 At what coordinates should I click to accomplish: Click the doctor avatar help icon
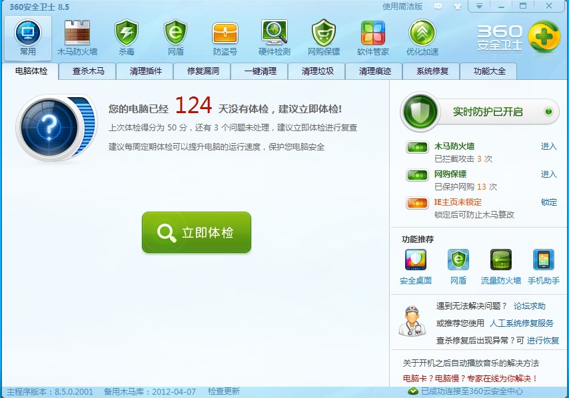point(412,321)
